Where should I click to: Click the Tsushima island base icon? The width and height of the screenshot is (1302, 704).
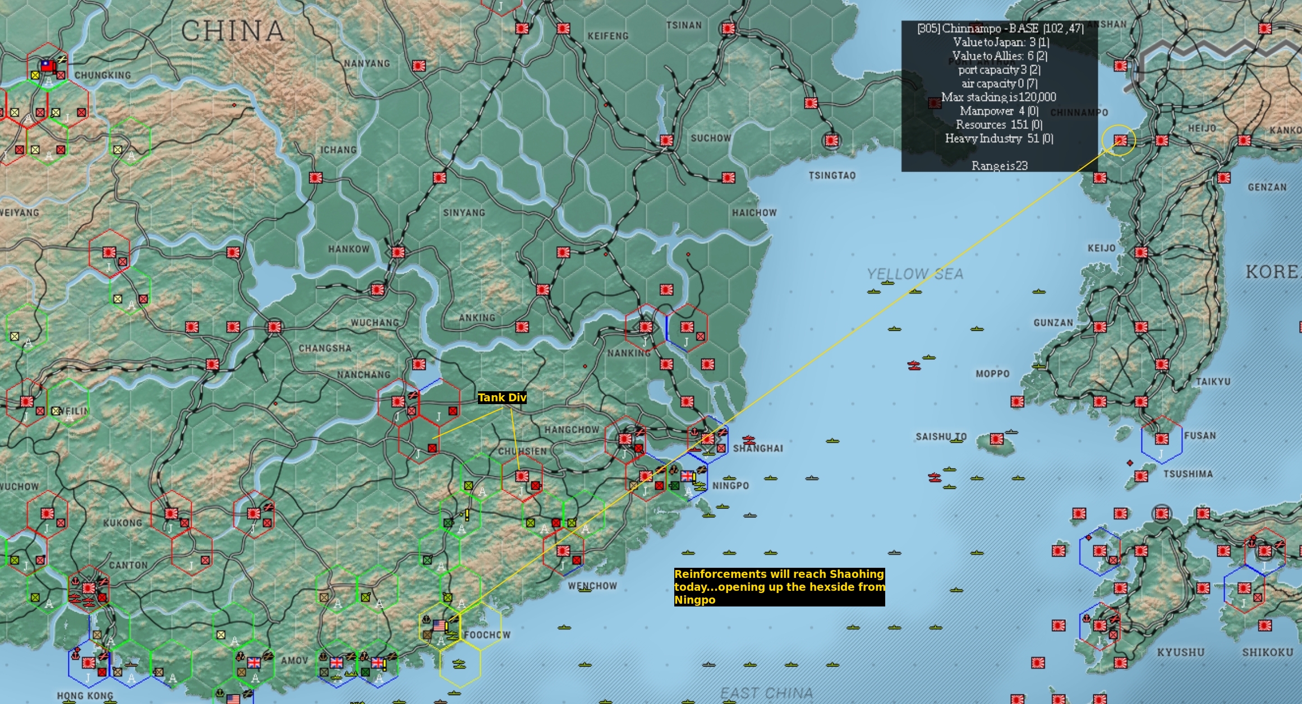pyautogui.click(x=1141, y=476)
